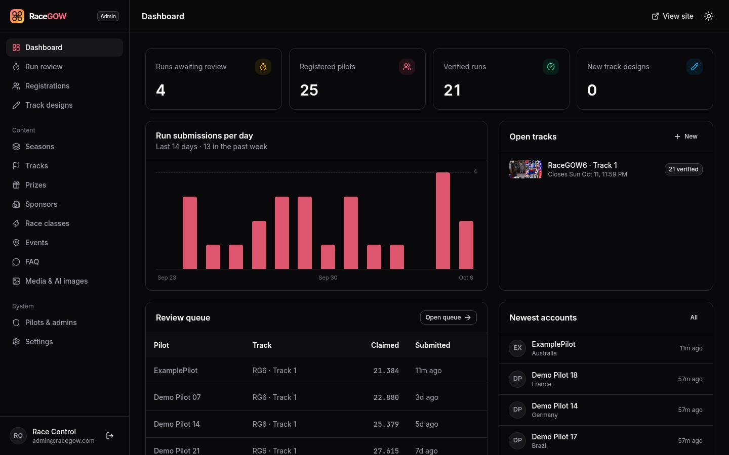The image size is (729, 455).
Task: Click the checkmark icon on Verified runs card
Action: [x=551, y=67]
